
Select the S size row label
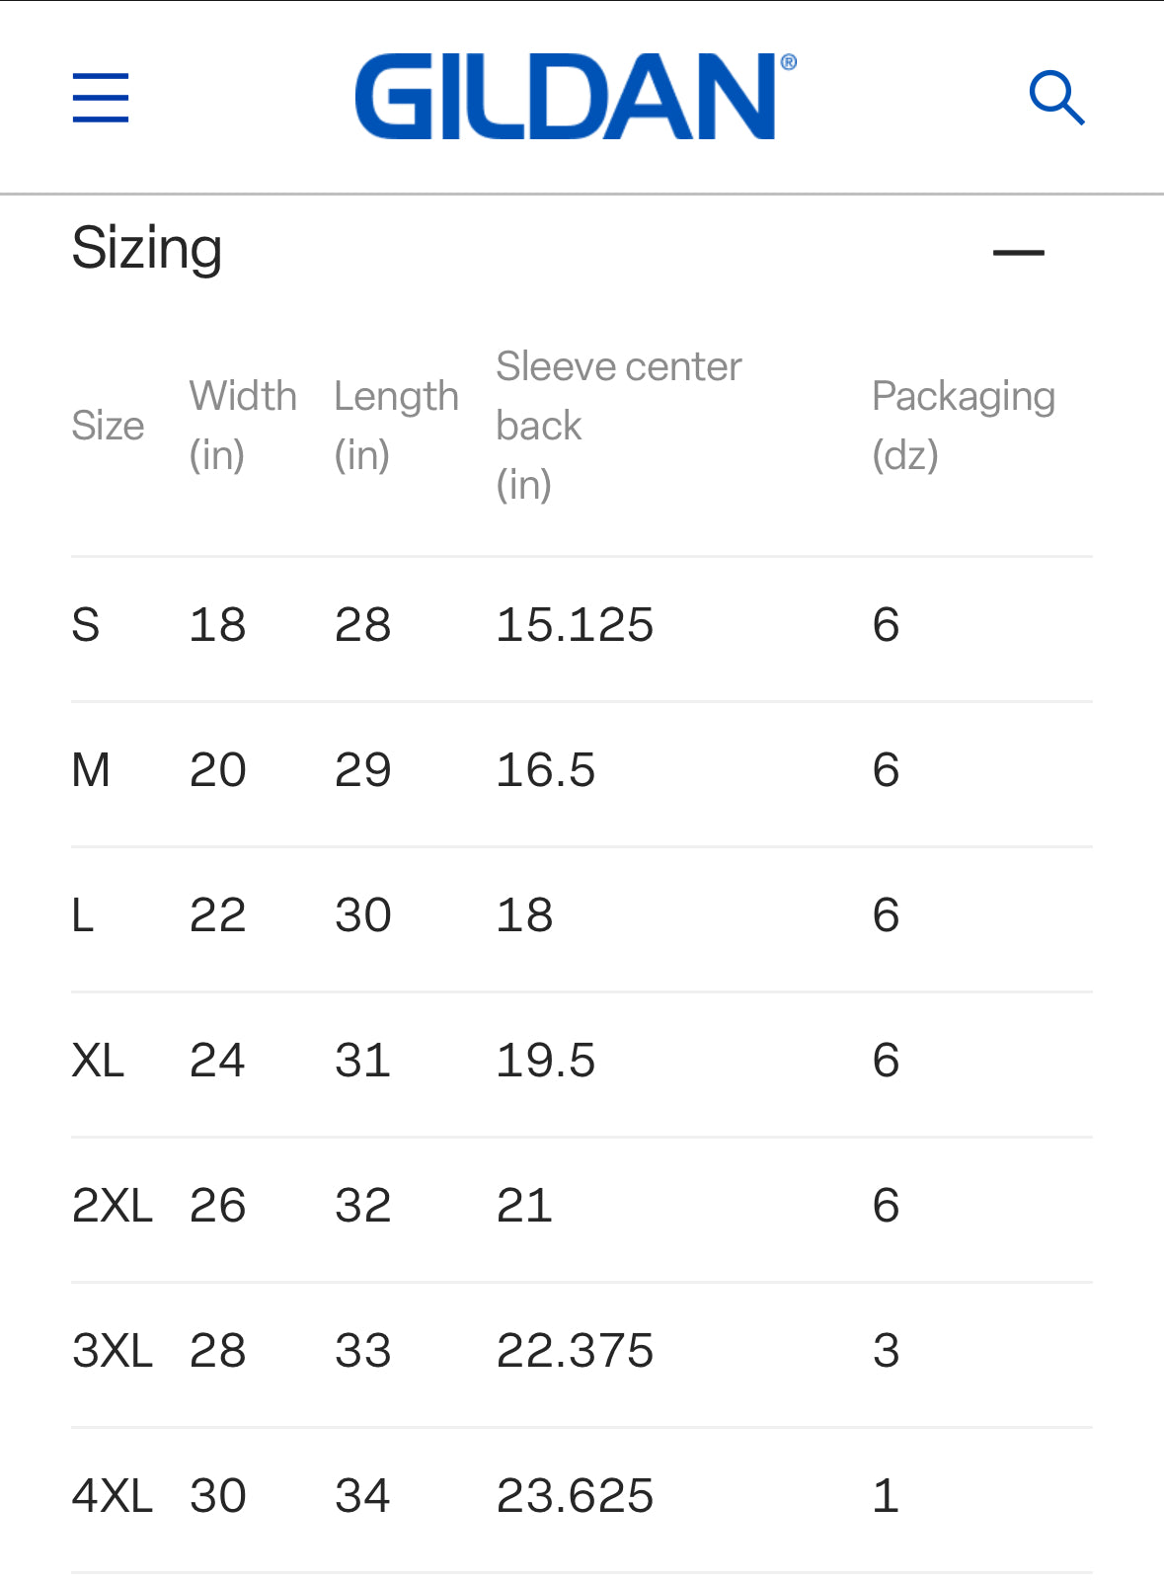coord(86,625)
